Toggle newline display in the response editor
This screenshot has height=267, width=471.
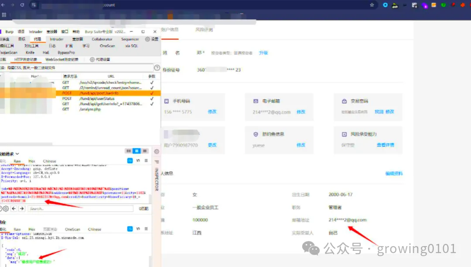pyautogui.click(x=138, y=229)
